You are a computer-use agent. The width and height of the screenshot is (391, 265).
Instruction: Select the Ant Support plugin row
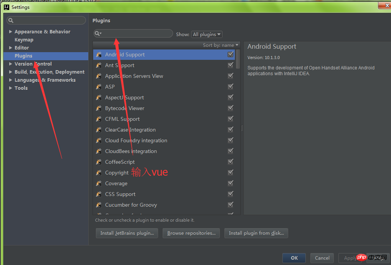[164, 65]
